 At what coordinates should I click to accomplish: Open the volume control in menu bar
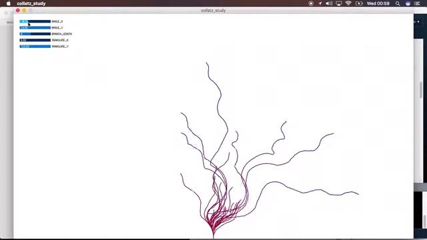point(329,3)
